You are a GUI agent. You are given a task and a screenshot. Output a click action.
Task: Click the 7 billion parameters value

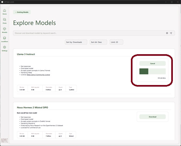tap(49, 136)
